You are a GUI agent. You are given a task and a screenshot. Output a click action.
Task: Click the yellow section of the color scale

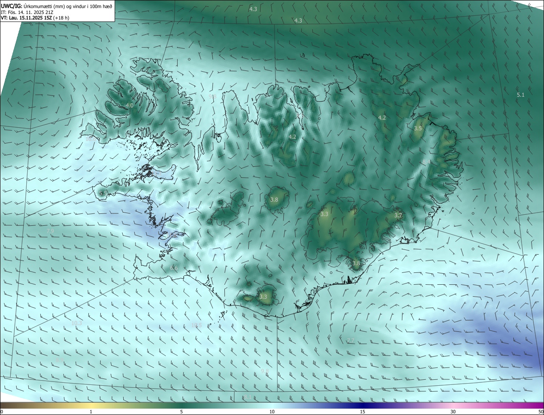(x=91, y=405)
